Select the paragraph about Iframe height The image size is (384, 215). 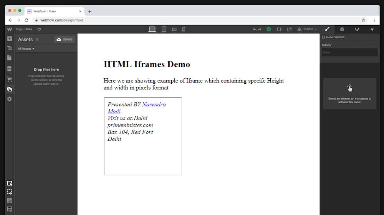[x=194, y=84]
